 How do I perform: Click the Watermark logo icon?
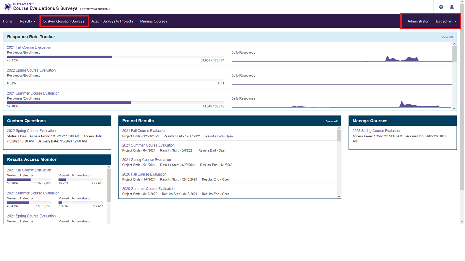(x=8, y=7)
